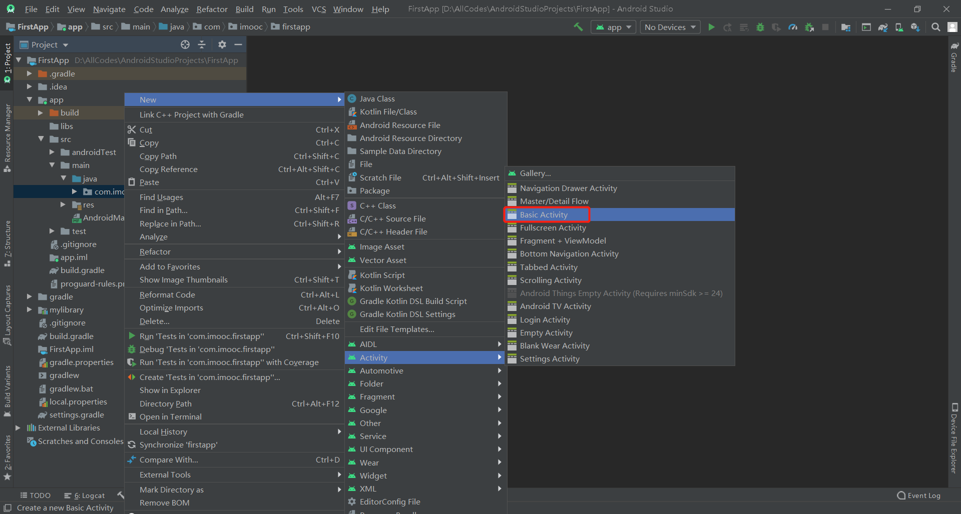Open the activity Gallery... option
The height and width of the screenshot is (514, 961).
[x=620, y=173]
